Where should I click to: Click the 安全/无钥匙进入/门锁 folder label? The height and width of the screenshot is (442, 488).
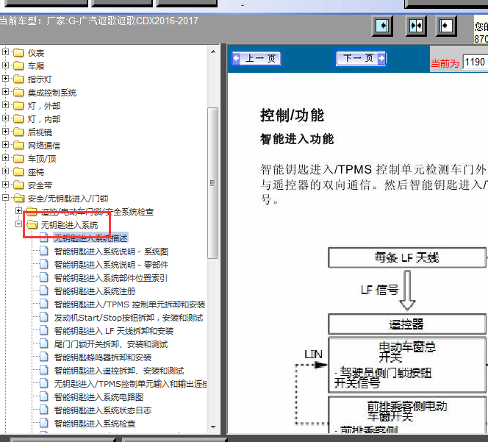68,199
